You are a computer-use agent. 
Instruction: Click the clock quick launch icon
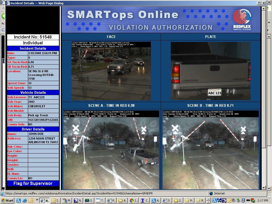[x=31, y=201]
